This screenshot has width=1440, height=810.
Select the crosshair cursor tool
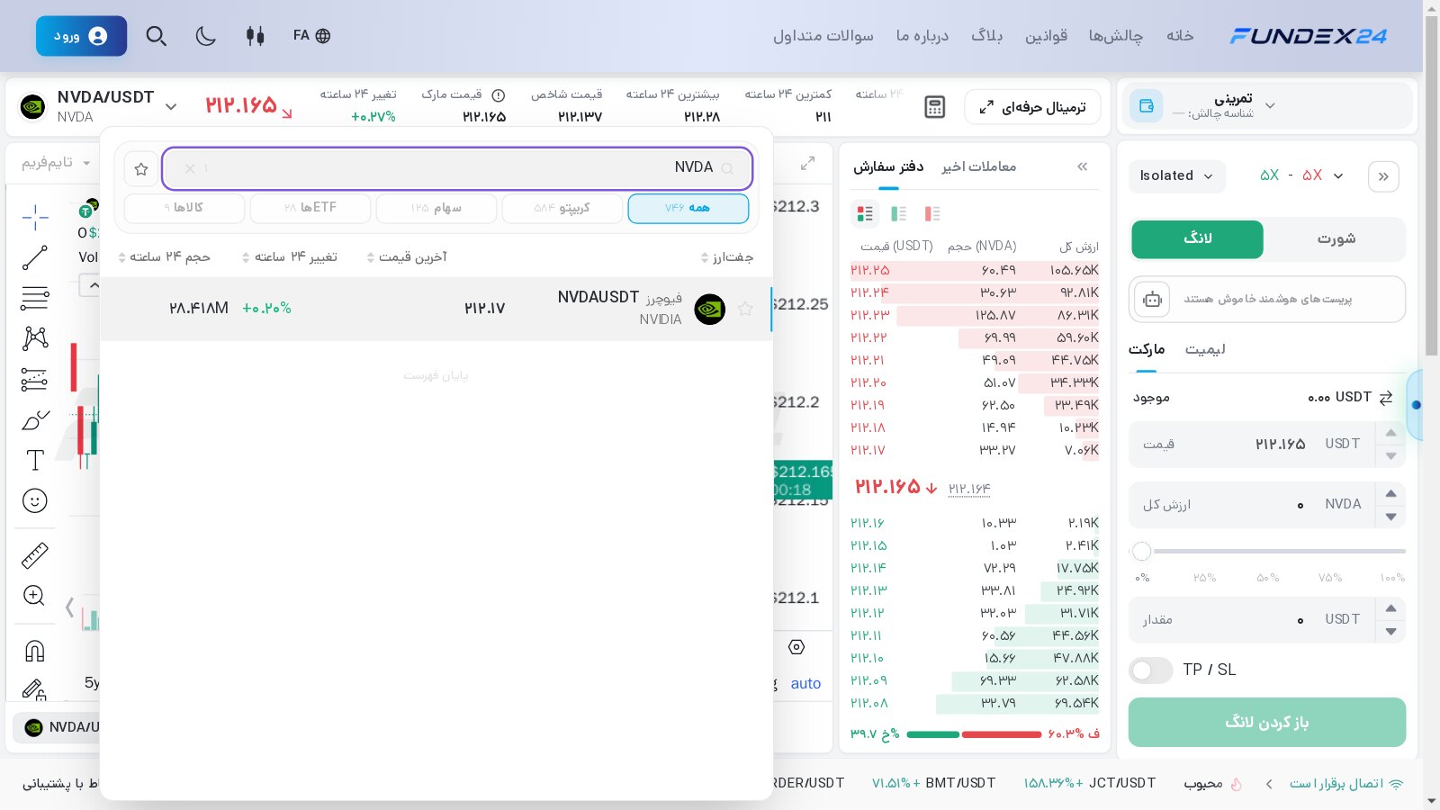[x=35, y=217]
